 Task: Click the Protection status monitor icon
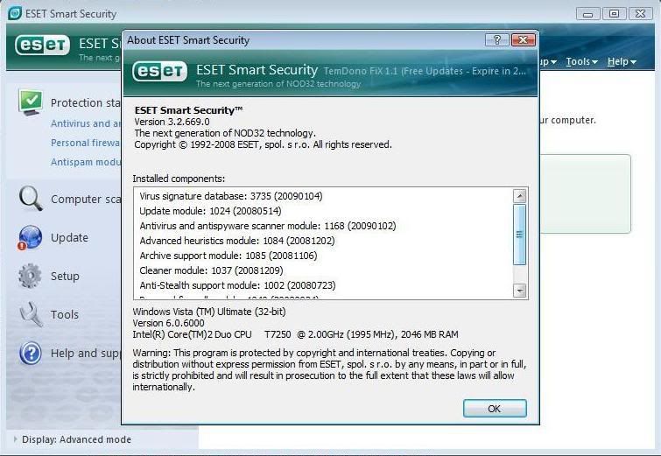tap(31, 102)
